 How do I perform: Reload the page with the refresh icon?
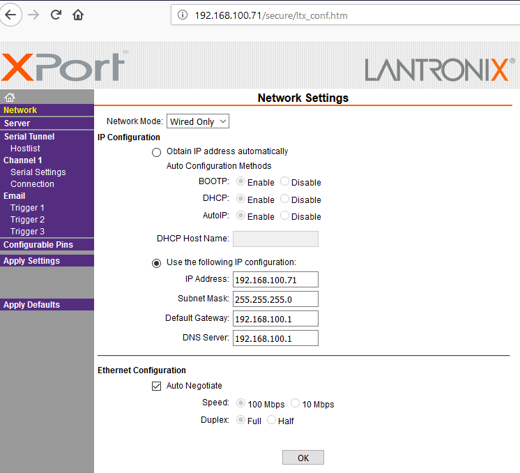point(56,15)
